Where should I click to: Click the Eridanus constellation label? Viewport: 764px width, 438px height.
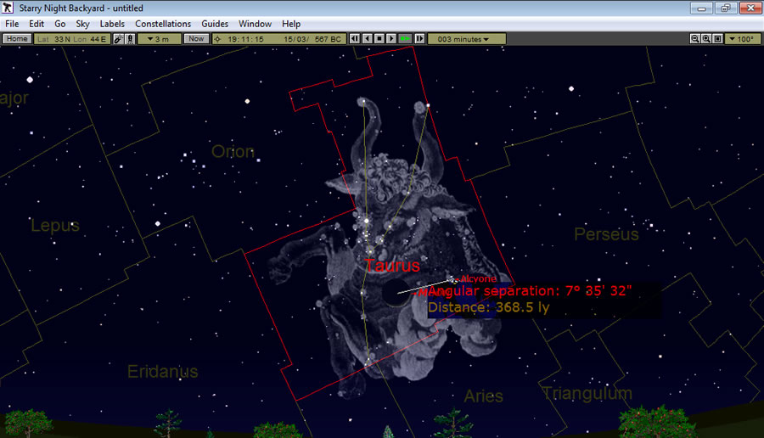(x=163, y=372)
